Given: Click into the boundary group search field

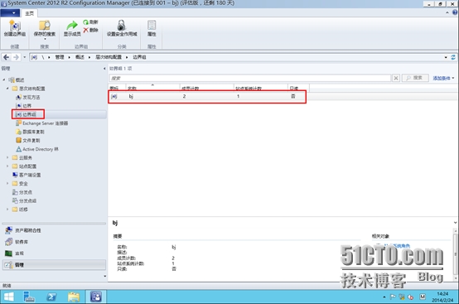Looking at the screenshot, I should click(250, 78).
